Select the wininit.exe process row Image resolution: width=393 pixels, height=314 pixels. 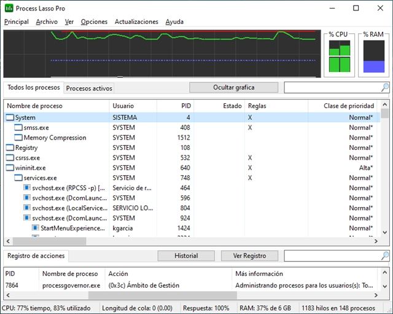pyautogui.click(x=192, y=168)
